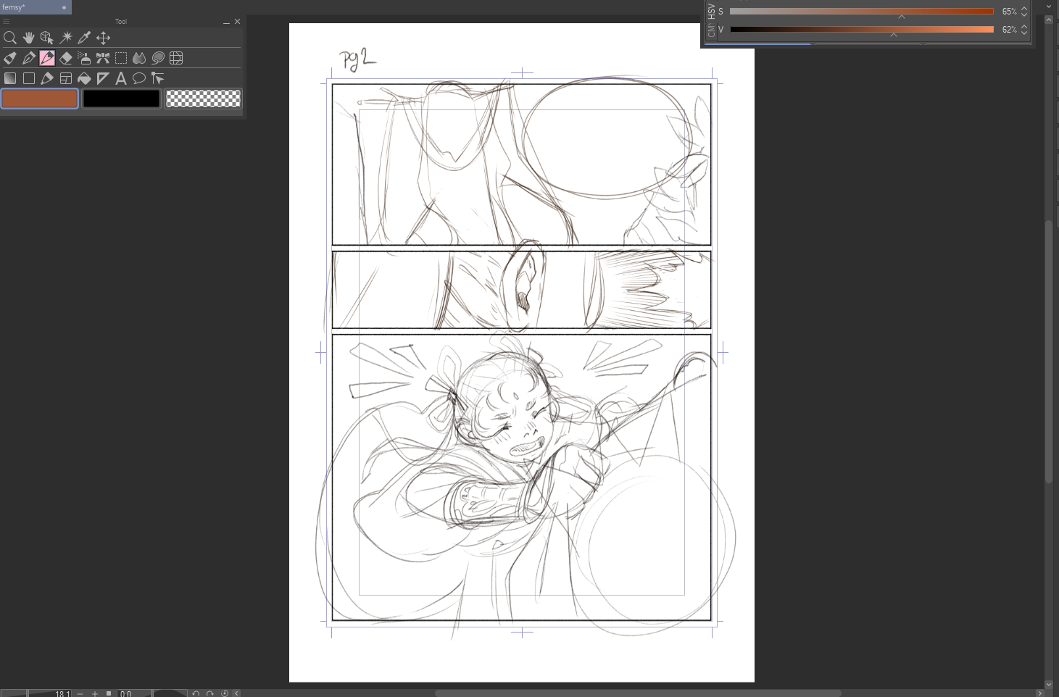Click zoom out minus button in status bar
This screenshot has height=697, width=1059.
pyautogui.click(x=80, y=693)
